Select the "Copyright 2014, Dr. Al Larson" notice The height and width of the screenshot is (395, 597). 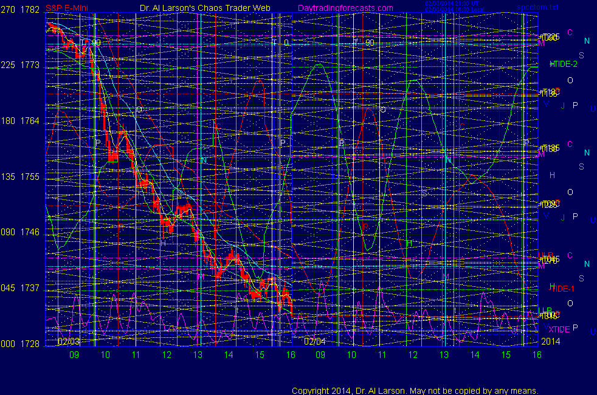415,390
